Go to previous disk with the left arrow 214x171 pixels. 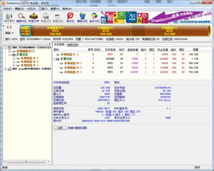pyautogui.click(x=7, y=27)
